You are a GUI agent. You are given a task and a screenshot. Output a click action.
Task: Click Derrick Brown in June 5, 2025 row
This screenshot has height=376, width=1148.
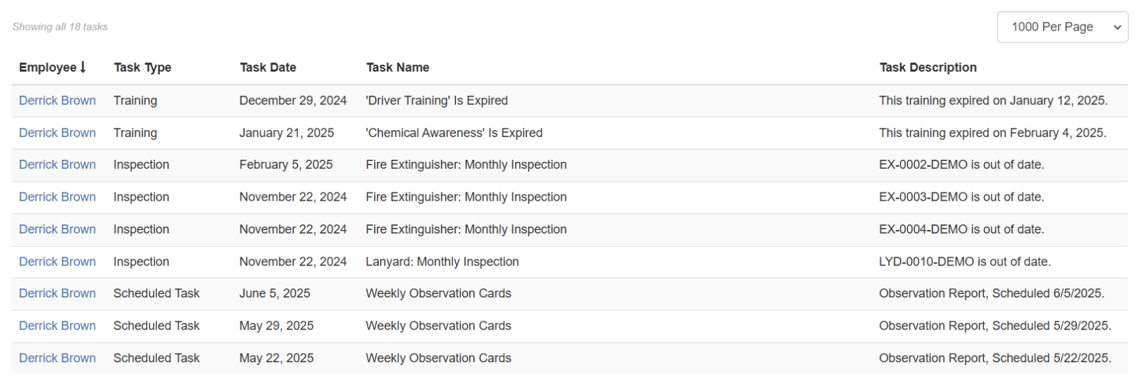click(57, 293)
